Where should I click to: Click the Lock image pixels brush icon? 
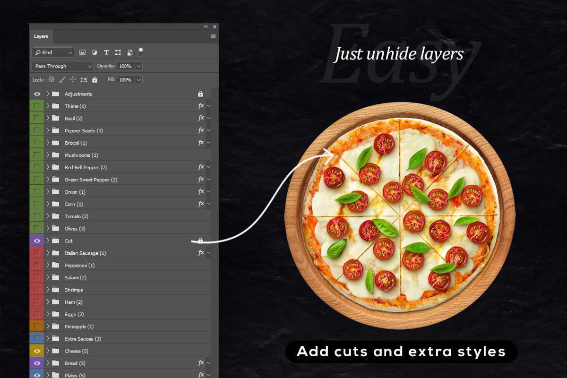[x=62, y=79]
